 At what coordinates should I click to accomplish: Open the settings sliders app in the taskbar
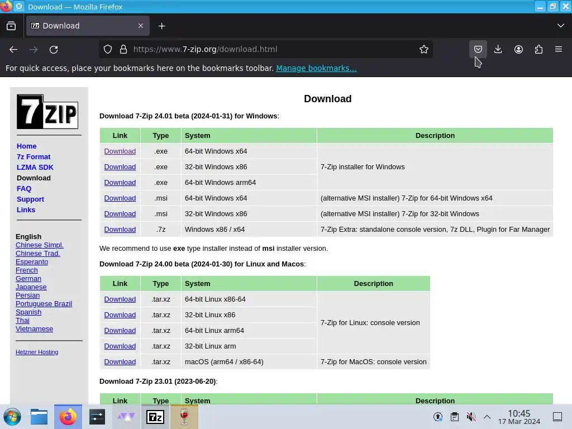(97, 417)
